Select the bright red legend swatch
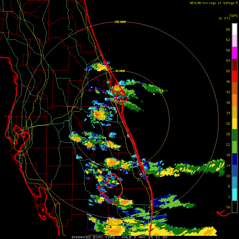This screenshot has width=239, height=239. click(x=234, y=76)
